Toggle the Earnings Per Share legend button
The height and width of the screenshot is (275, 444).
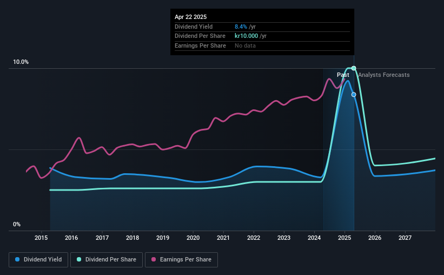pyautogui.click(x=181, y=260)
